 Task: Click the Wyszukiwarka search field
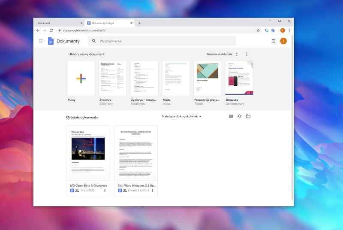[x=162, y=41]
